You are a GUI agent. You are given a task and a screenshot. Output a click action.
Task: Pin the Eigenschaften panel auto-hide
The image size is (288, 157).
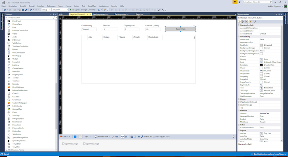coord(279,14)
